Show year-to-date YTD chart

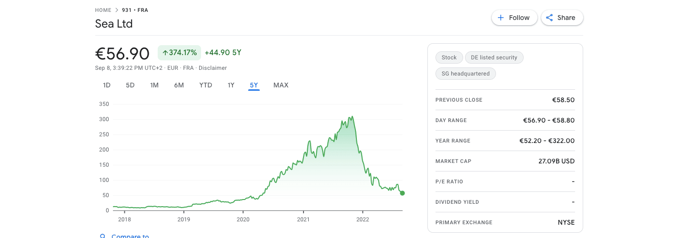[206, 85]
